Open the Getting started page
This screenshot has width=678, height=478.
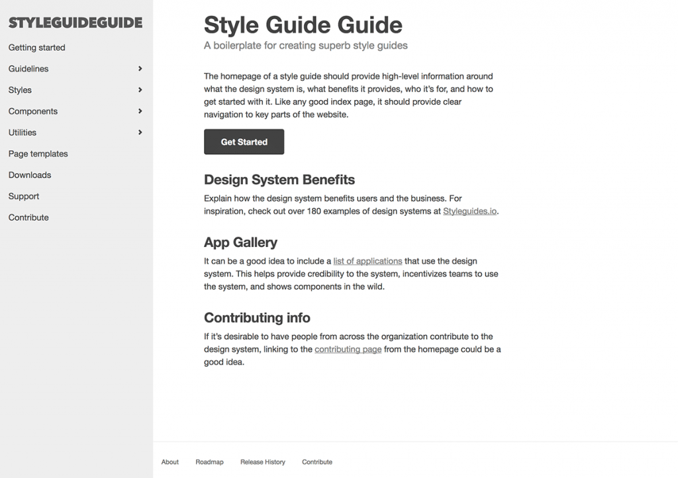point(36,48)
